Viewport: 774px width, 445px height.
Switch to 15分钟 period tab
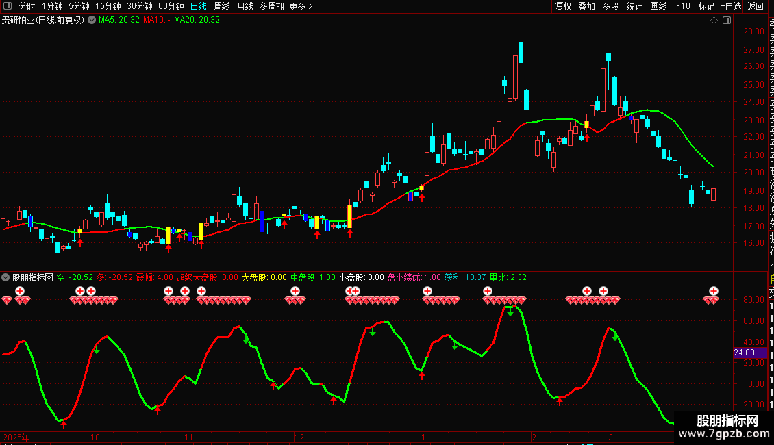tap(108, 6)
